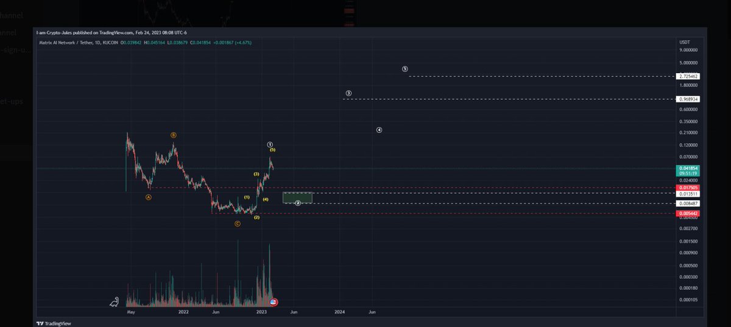Click the 0.968934 price level label
This screenshot has height=327, width=731.
click(x=688, y=99)
